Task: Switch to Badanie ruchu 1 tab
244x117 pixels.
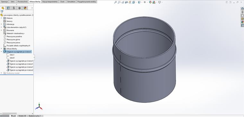Action: coord(35,116)
